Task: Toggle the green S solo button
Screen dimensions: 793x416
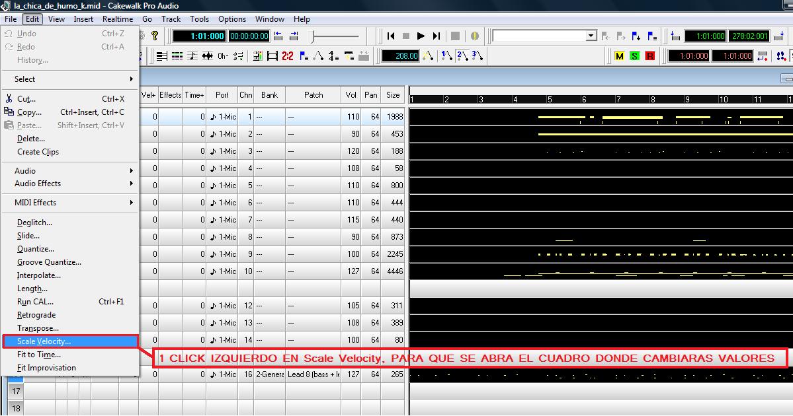Action: pos(634,56)
